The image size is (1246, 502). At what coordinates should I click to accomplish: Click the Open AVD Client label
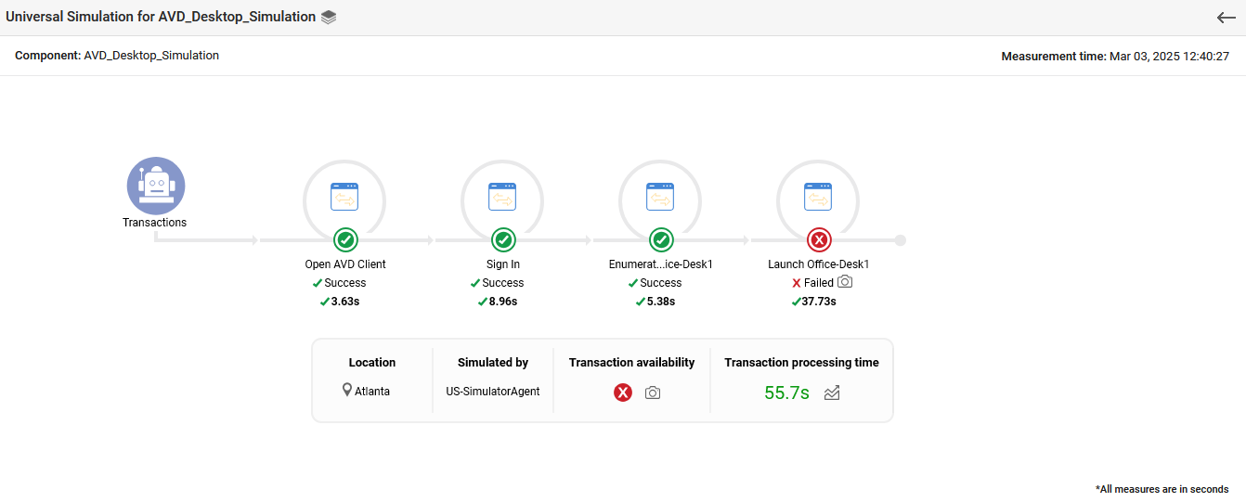click(345, 264)
